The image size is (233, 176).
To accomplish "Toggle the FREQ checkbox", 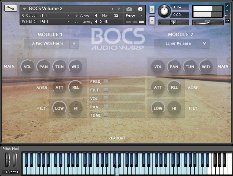I will [x=106, y=81].
